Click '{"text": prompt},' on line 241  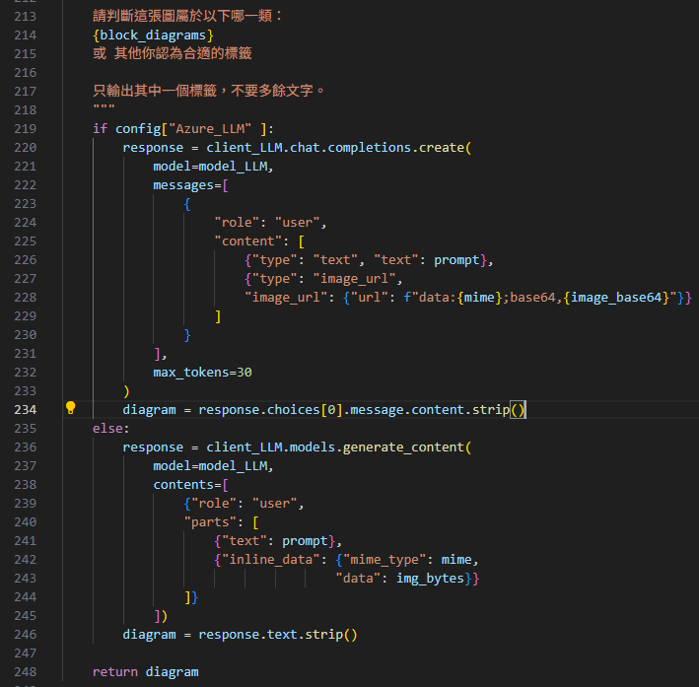[x=278, y=541]
